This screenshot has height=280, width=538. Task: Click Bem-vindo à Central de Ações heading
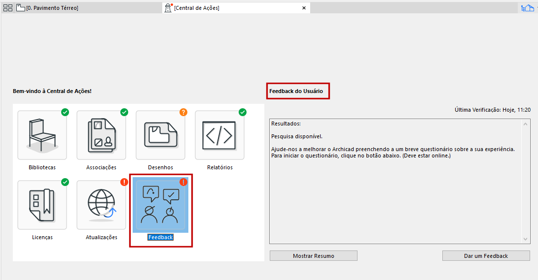click(x=52, y=91)
